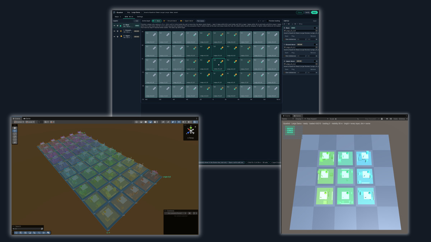431x242 pixels.
Task: Click the orientation gizmo in Scene view
Action: point(191,131)
